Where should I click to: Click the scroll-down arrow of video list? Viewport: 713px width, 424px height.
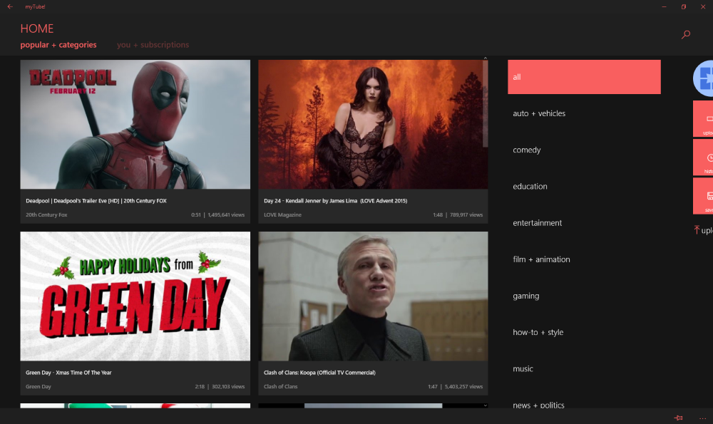click(x=485, y=405)
